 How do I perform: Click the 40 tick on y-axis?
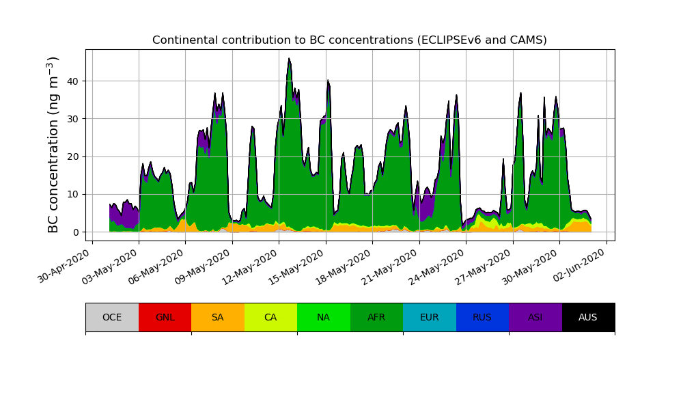(70, 81)
